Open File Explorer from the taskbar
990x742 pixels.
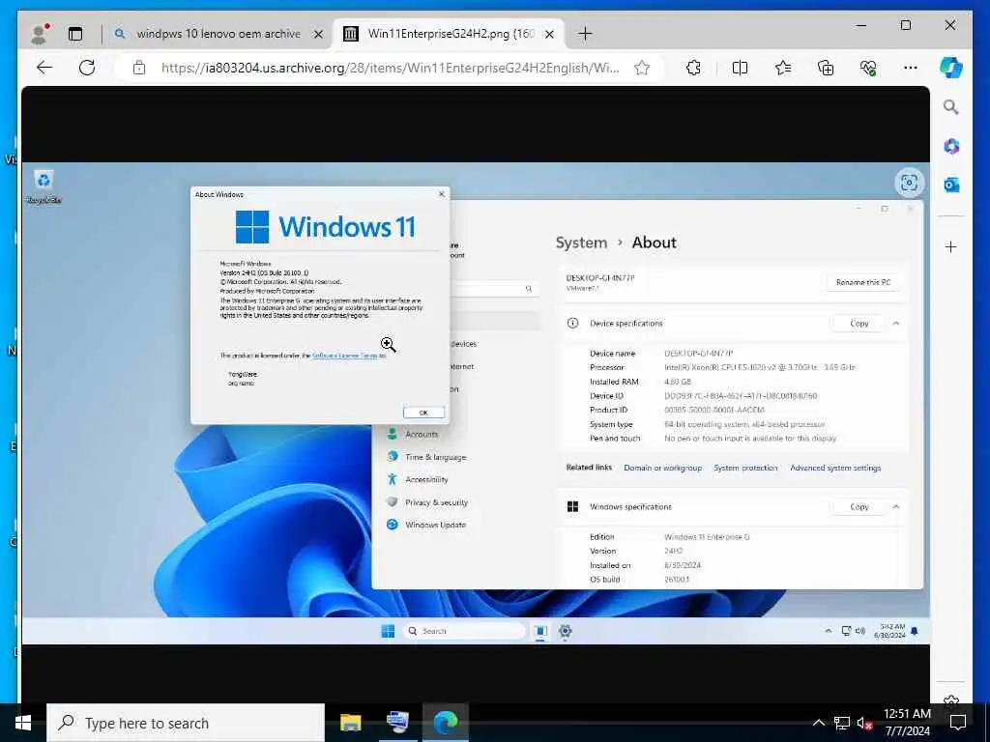(x=350, y=723)
